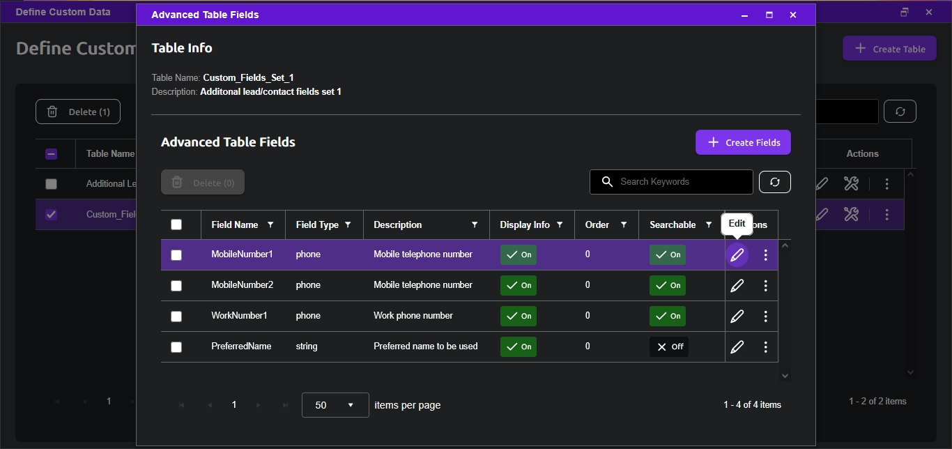Check the MobileNumber2 row checkbox
The width and height of the screenshot is (952, 449).
[176, 286]
